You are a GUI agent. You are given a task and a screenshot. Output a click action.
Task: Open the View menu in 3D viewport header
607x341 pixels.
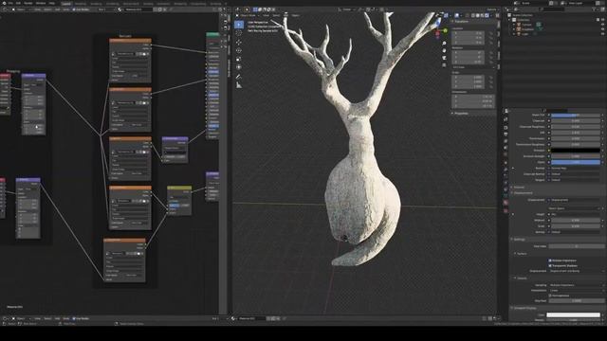tap(266, 15)
